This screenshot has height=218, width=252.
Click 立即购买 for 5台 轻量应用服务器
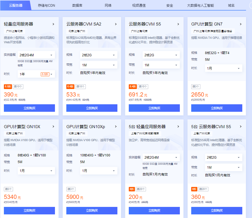point(154,211)
